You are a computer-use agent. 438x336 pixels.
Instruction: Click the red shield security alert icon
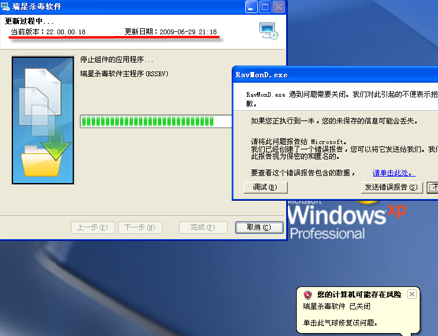(307, 295)
